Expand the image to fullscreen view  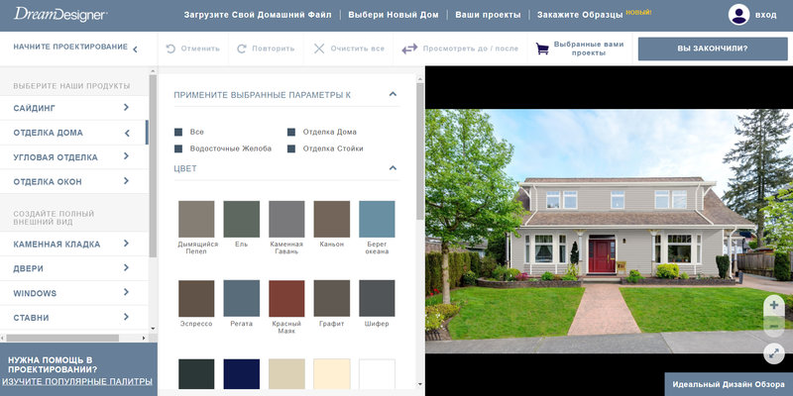774,353
